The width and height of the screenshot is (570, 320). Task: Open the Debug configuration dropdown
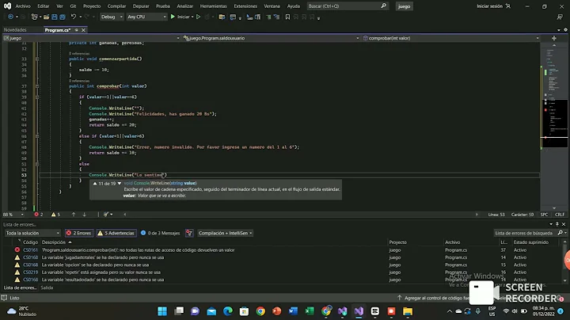click(x=112, y=17)
